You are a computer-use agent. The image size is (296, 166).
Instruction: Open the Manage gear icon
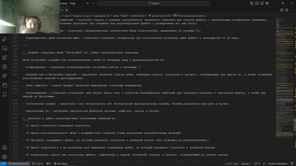[5, 157]
